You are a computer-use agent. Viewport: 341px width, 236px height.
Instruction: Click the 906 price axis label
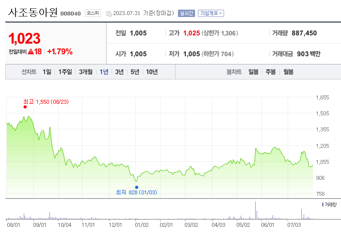(320, 178)
